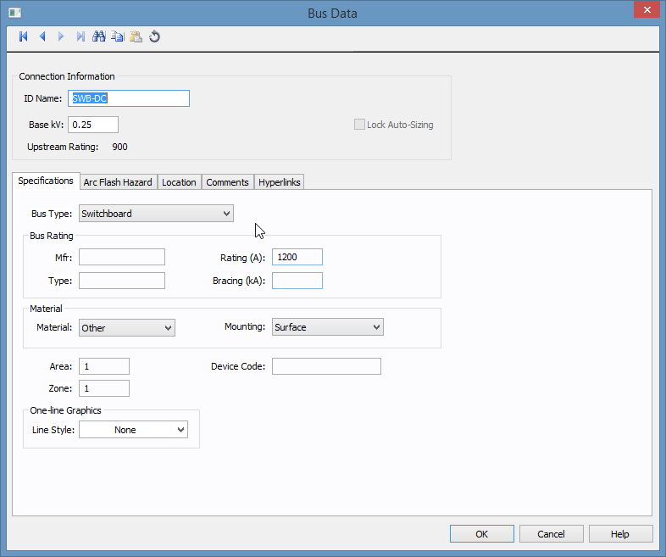Select the Hyperlinks tab

279,182
